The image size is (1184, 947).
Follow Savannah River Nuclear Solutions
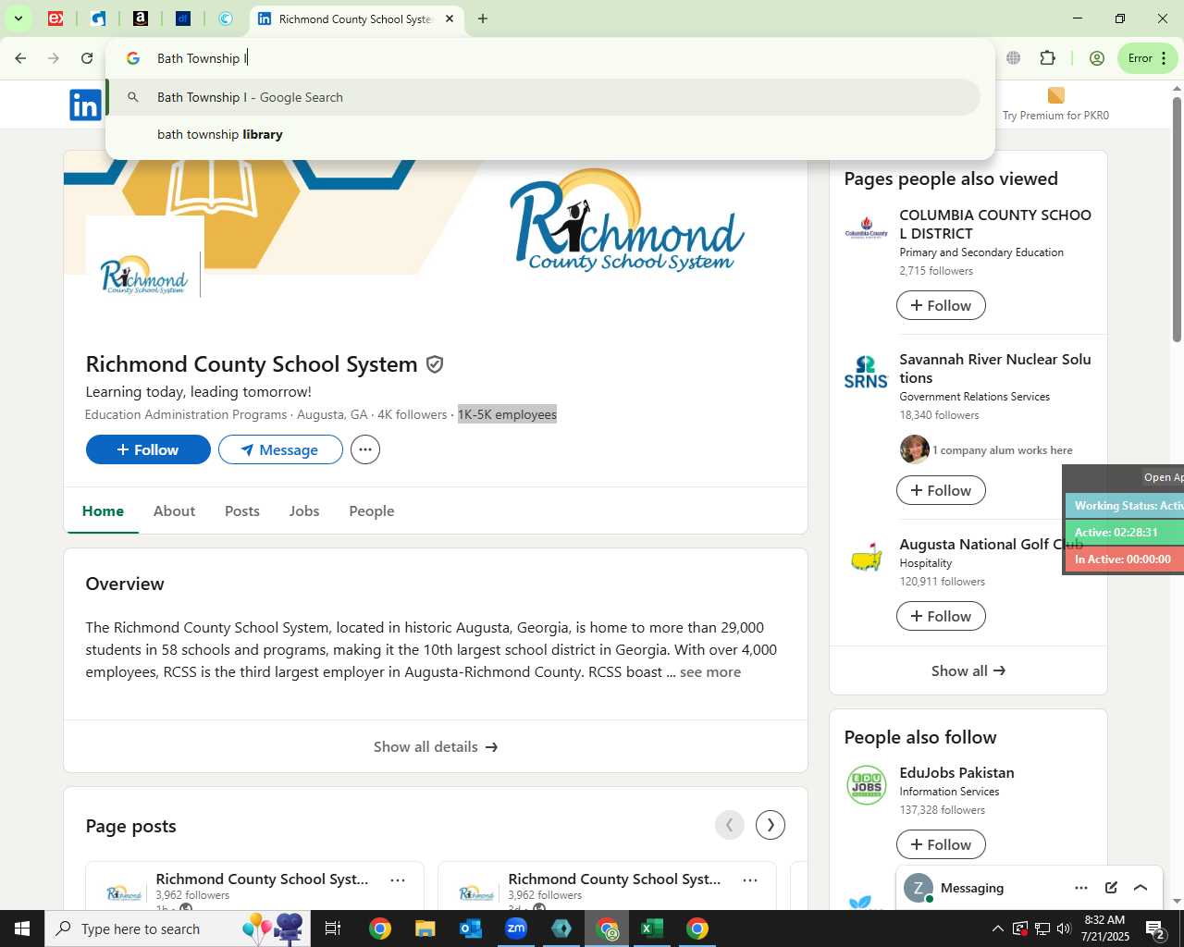click(941, 490)
